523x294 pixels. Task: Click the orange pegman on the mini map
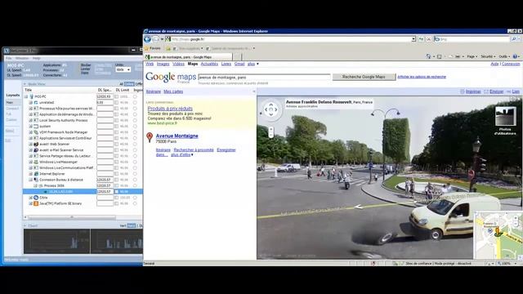click(x=498, y=230)
